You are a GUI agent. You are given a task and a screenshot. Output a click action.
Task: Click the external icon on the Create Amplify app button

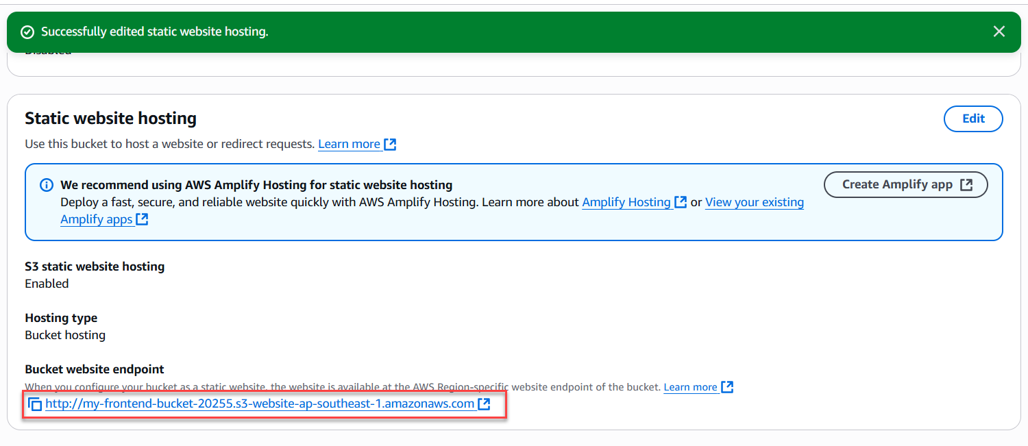coord(966,184)
